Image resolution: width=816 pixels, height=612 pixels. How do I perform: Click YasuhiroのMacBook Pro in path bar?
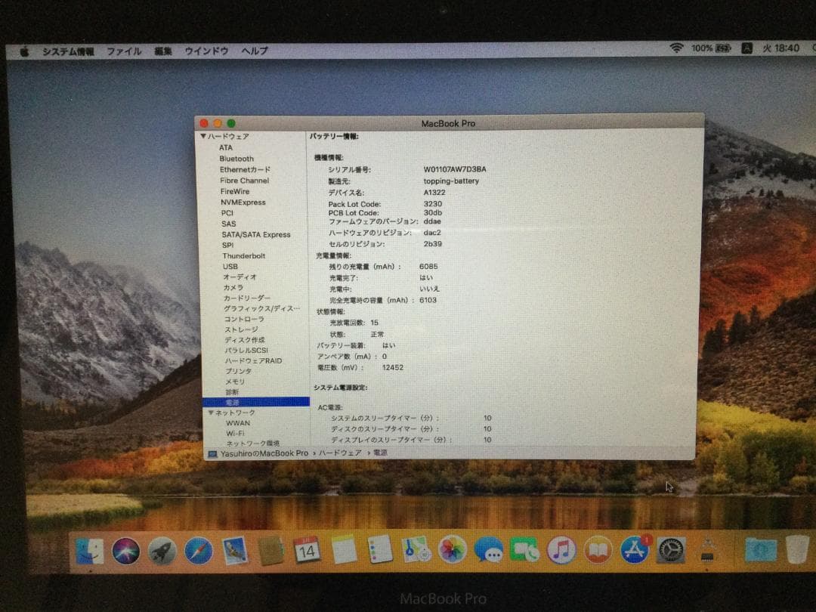tap(264, 453)
